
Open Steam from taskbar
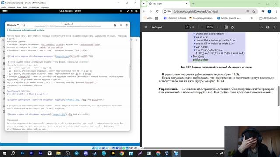click(x=95, y=153)
